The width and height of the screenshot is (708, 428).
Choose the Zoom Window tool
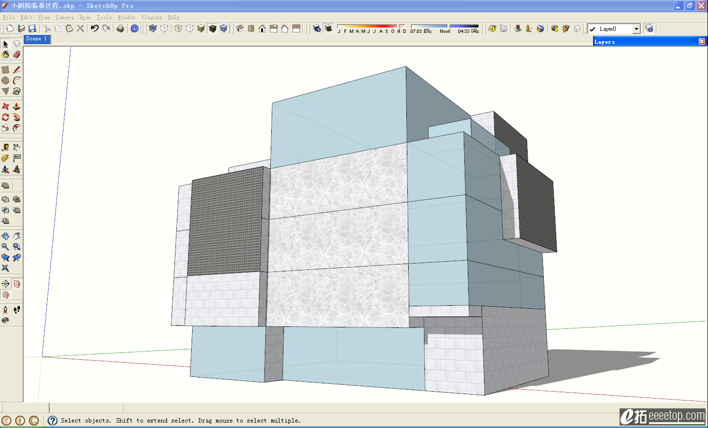point(17,247)
